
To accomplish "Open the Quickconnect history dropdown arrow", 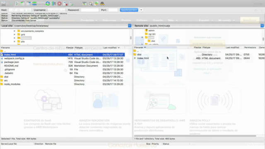I will tap(141, 10).
